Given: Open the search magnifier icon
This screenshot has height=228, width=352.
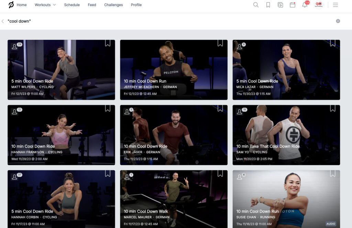Looking at the screenshot, I should [256, 5].
